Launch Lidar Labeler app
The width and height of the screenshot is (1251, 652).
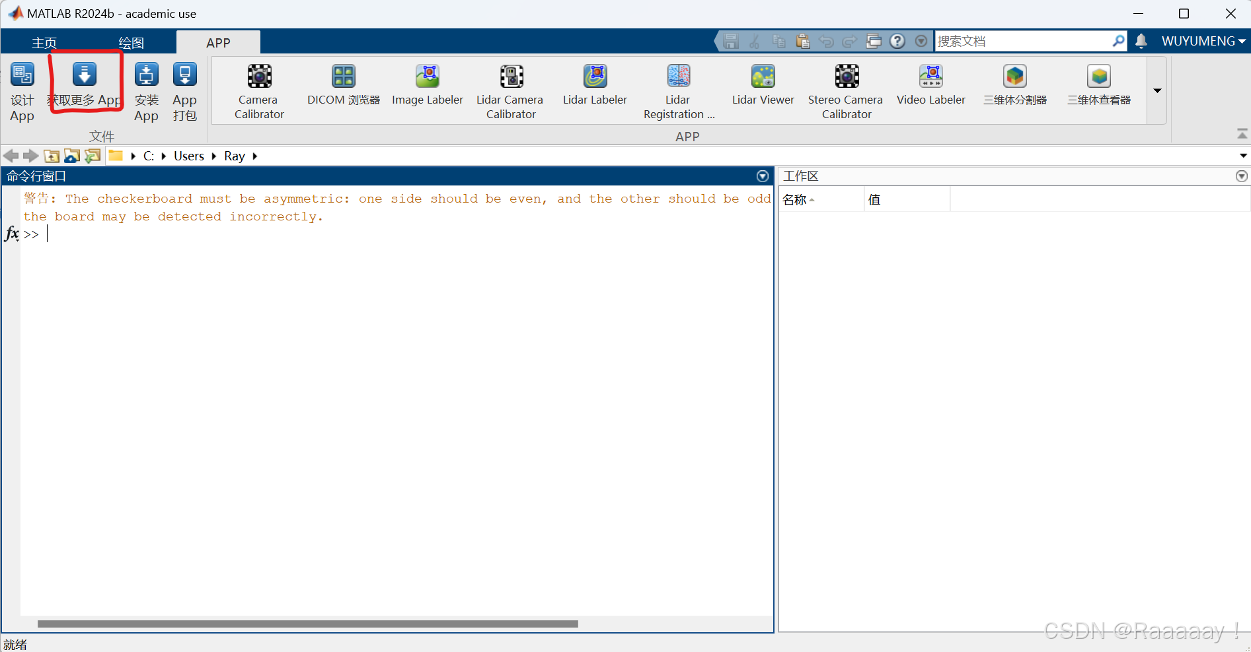coord(595,85)
